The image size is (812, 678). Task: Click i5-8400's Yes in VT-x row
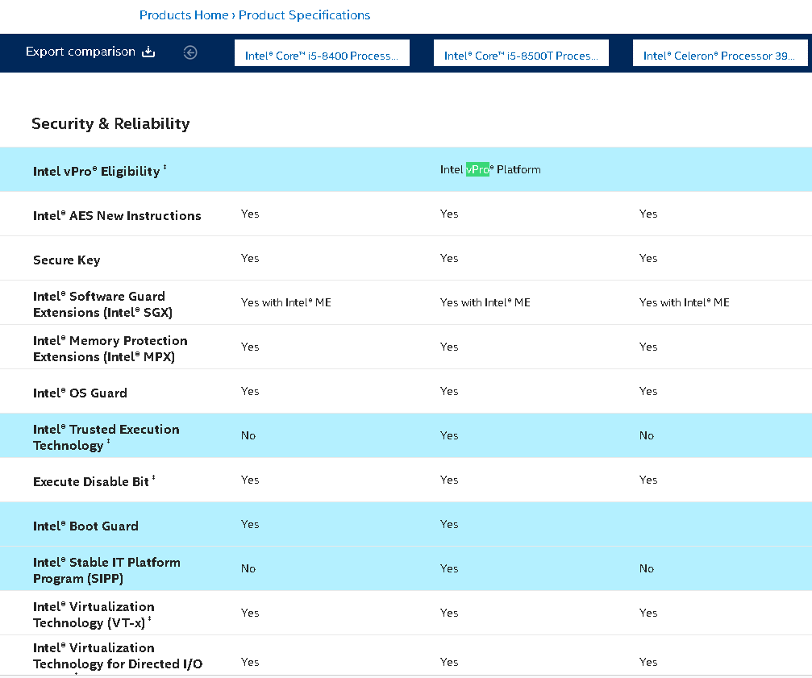coord(250,613)
